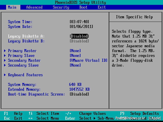163x122 pixels.
Task: Click the Extended Memory label
Action: tap(24, 89)
